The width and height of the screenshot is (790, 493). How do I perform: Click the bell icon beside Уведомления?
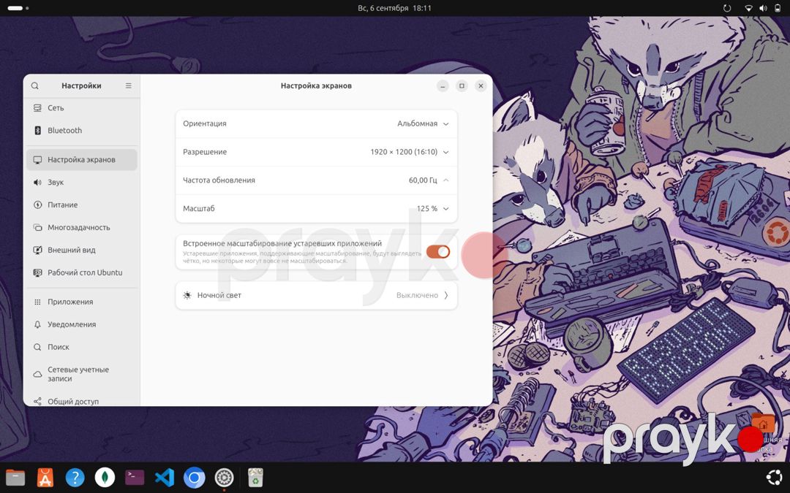point(37,325)
